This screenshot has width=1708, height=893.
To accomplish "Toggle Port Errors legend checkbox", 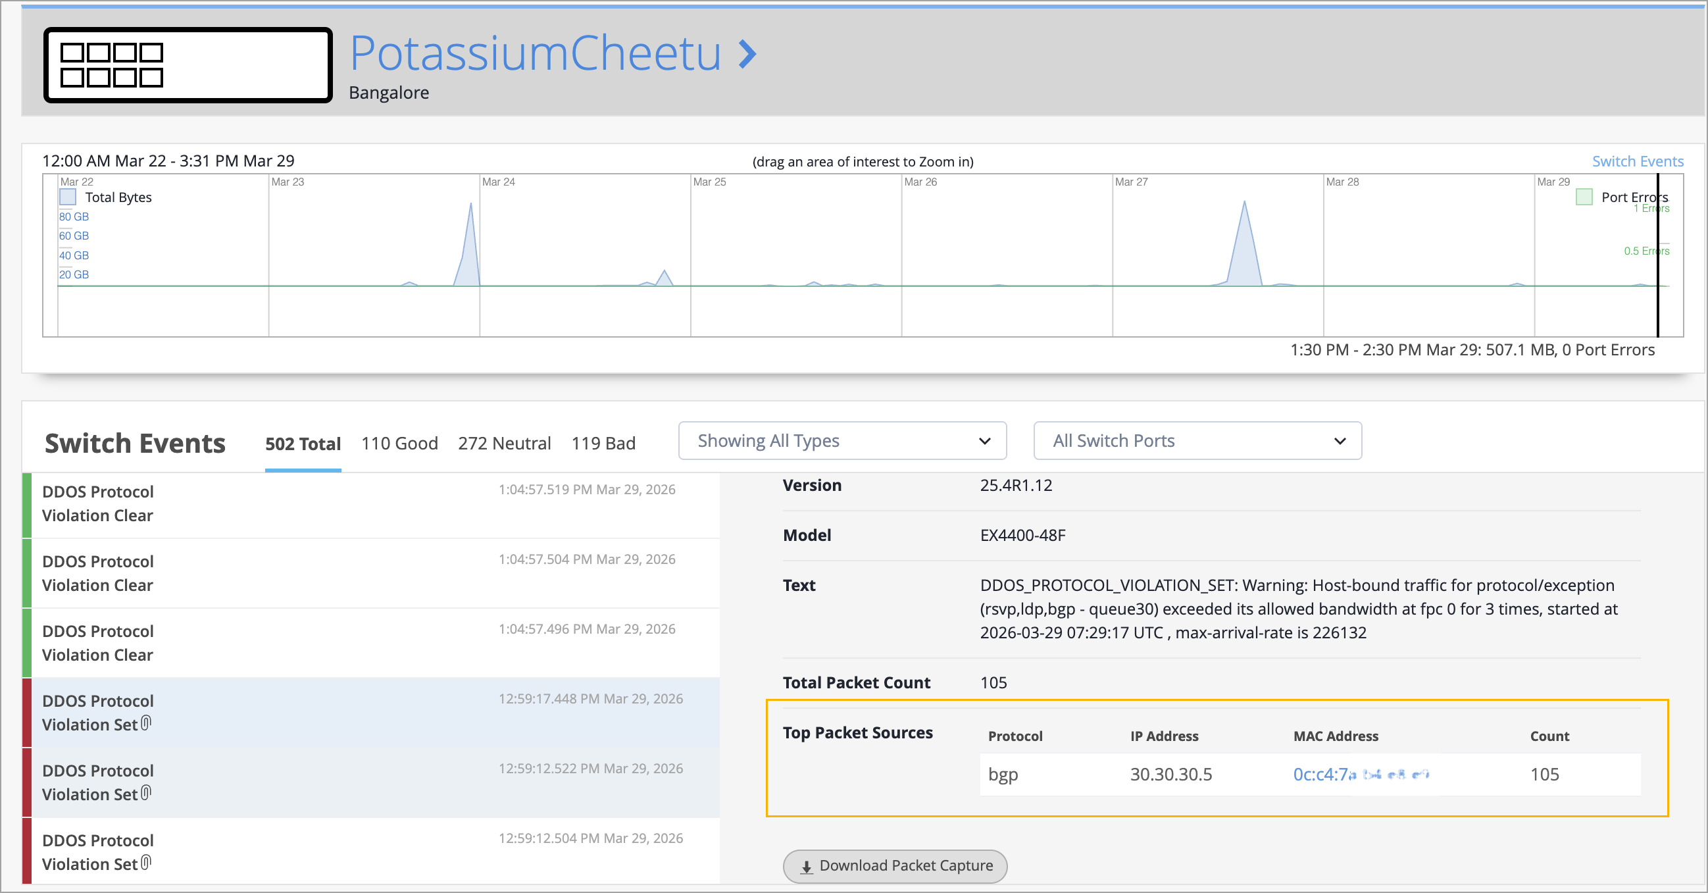I will coord(1584,197).
